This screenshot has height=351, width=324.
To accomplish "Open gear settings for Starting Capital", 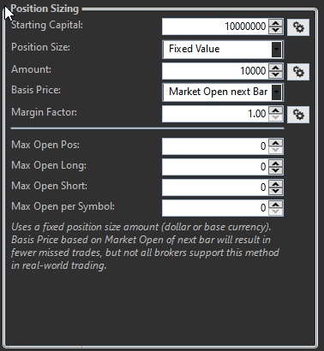I will [x=298, y=27].
